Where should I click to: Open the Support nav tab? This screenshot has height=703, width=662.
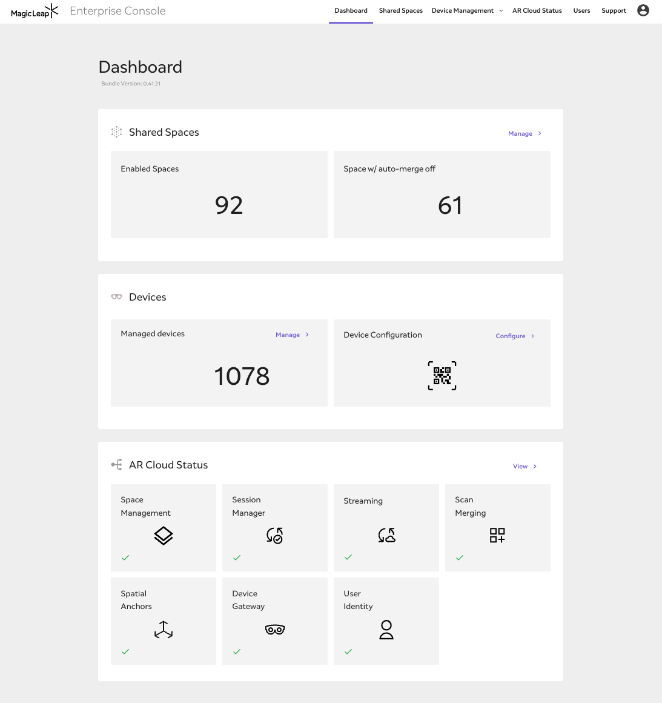614,11
